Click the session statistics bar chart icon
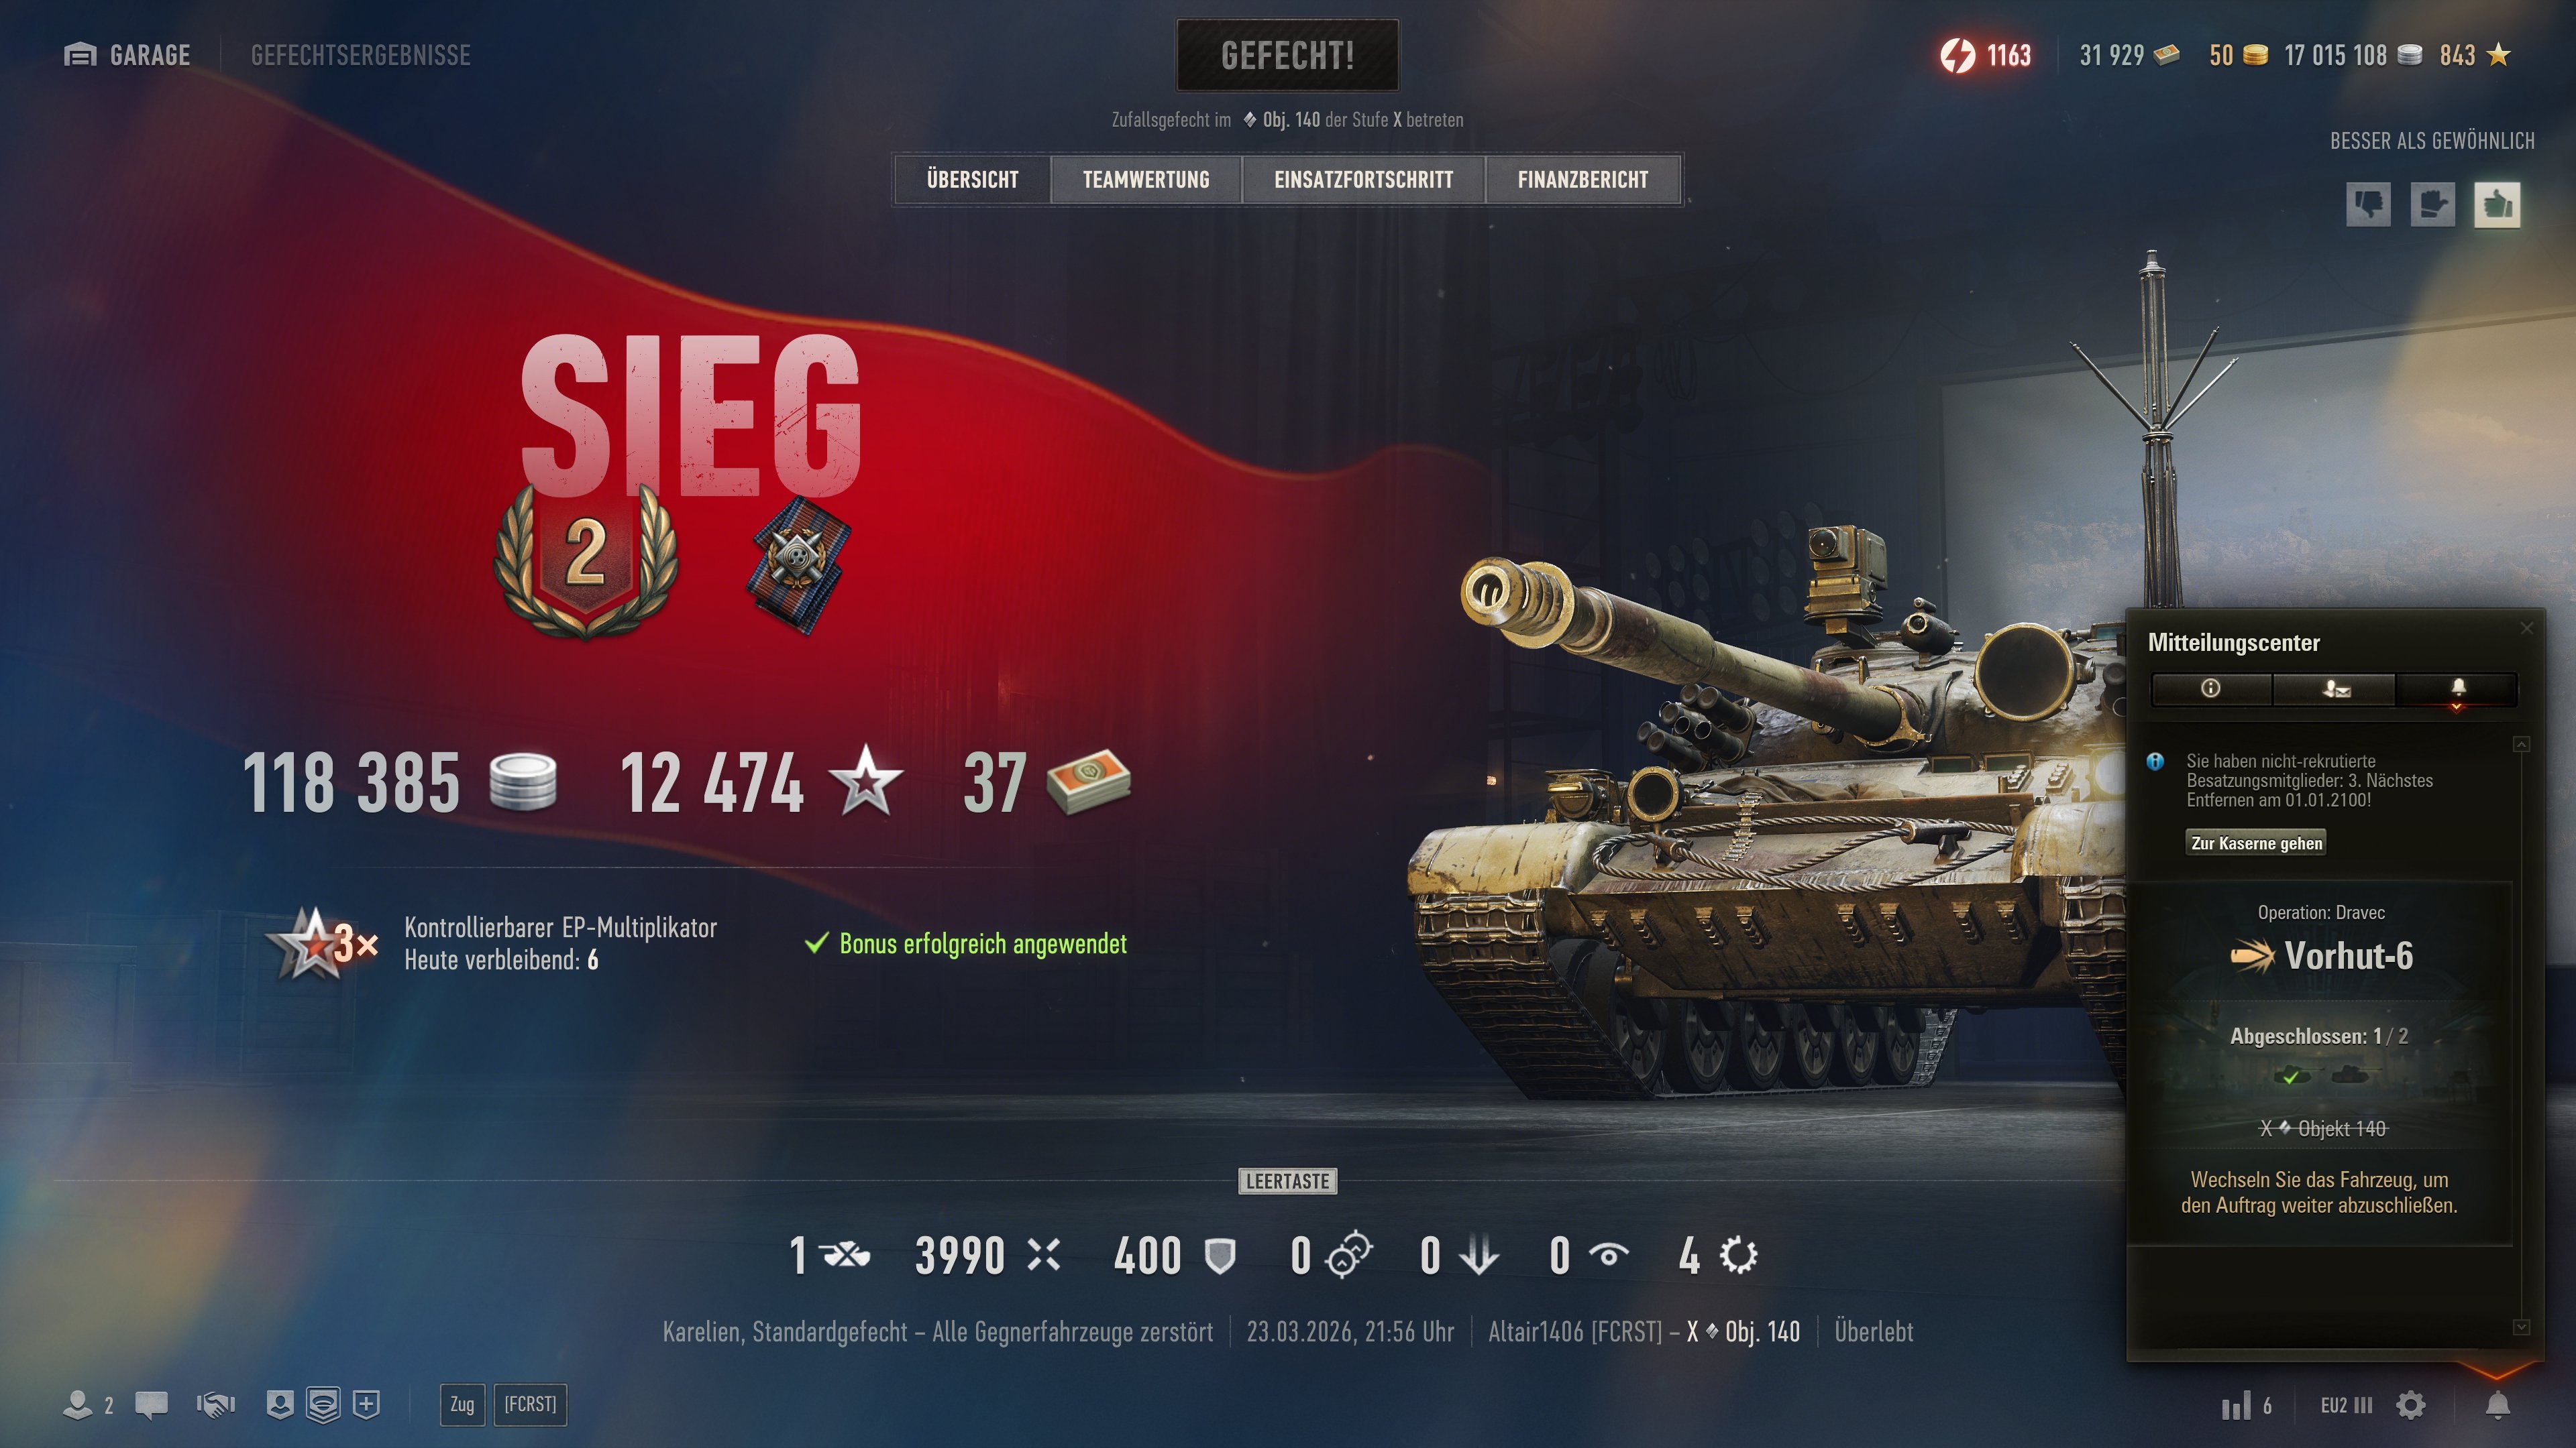 [x=2246, y=1406]
